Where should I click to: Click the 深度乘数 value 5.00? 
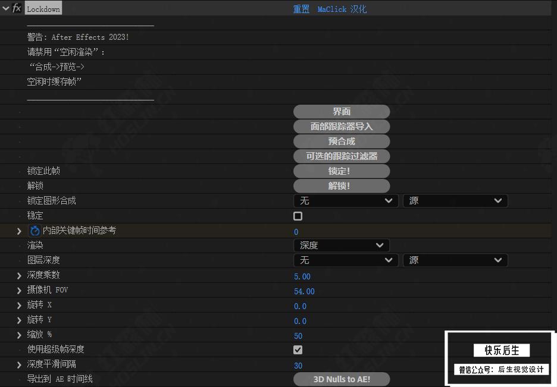(x=302, y=276)
